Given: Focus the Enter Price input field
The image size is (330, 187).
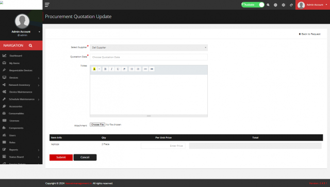Looking at the screenshot, I should (163, 146).
